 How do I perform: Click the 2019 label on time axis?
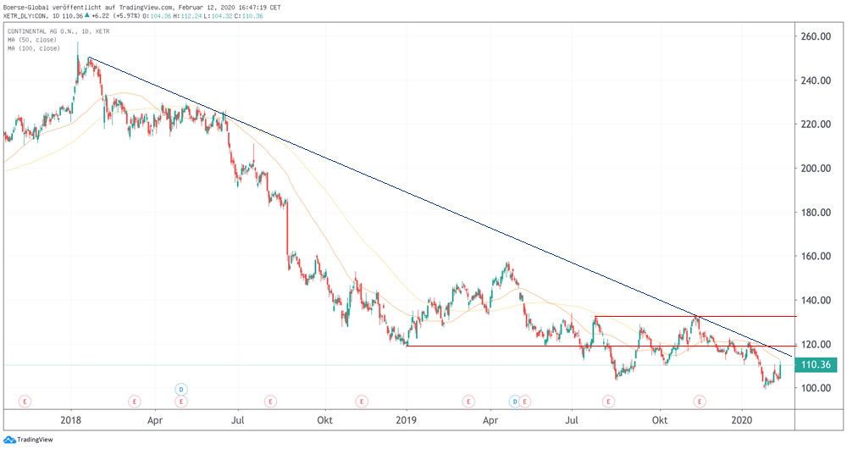[x=407, y=420]
